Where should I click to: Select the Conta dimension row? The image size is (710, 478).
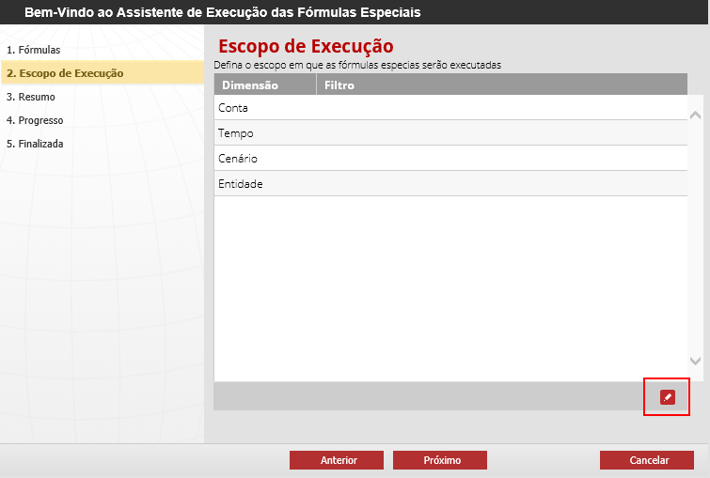tap(450, 108)
